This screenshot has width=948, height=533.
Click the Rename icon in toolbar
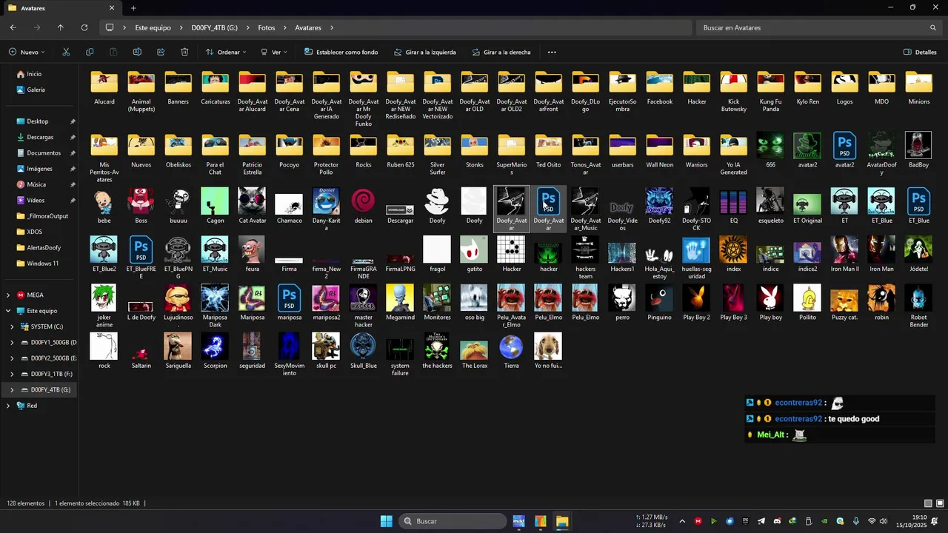(137, 52)
